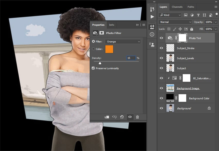This screenshot has width=219, height=151.
Task: Delete the adjustment layer with trash icon
Action: 137,117
